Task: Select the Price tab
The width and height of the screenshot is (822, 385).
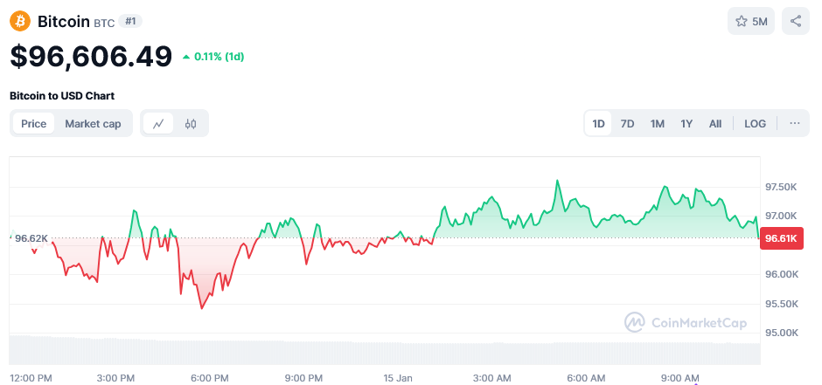Action: pyautogui.click(x=33, y=124)
